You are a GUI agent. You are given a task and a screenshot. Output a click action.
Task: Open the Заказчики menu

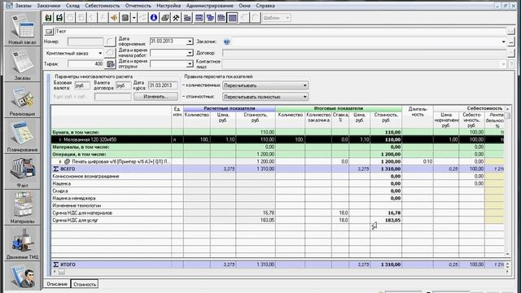tap(49, 6)
